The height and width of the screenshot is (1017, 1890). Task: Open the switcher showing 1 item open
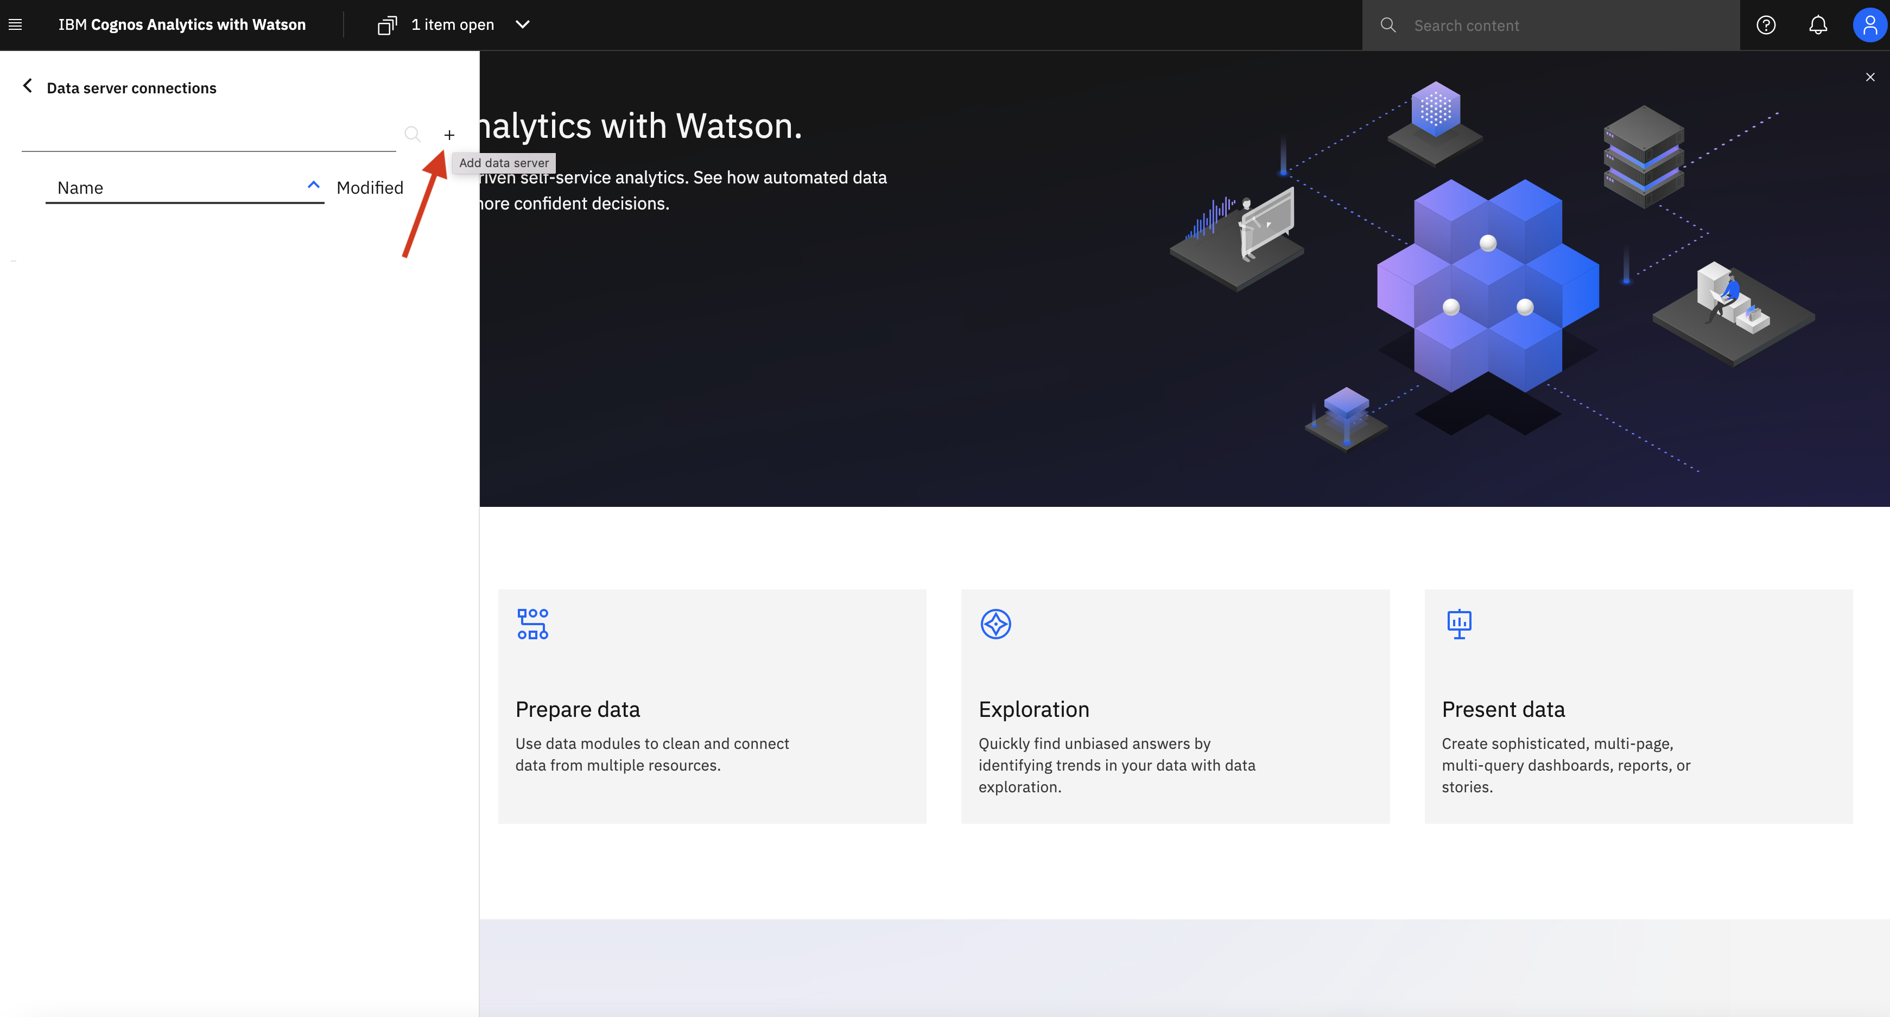coord(453,25)
